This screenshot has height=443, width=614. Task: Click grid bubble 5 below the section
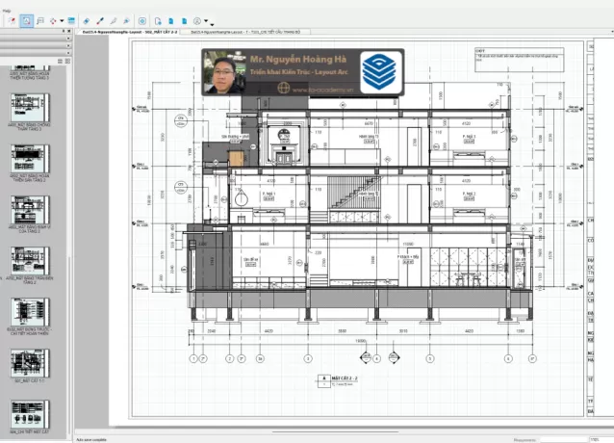pos(430,358)
